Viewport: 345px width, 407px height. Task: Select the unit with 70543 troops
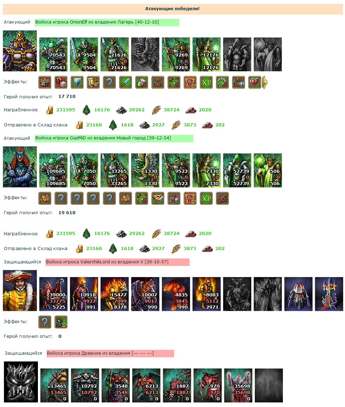pos(53,54)
